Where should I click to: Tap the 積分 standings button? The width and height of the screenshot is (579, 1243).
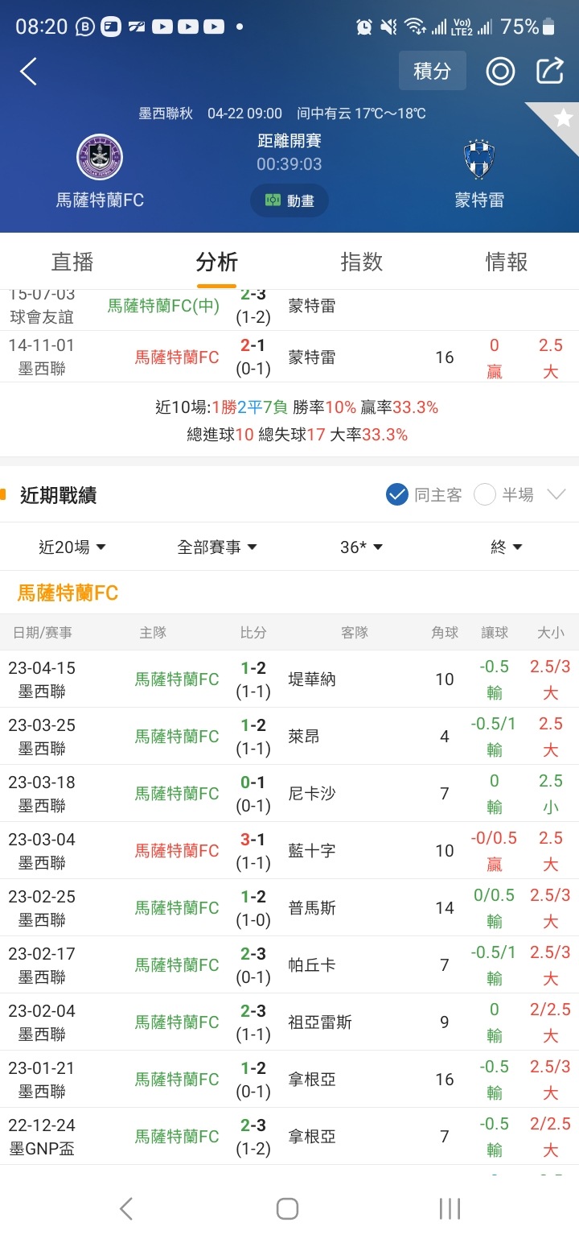pos(433,71)
